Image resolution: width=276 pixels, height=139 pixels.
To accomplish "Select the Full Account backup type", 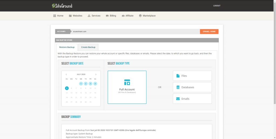I will pos(127,87).
